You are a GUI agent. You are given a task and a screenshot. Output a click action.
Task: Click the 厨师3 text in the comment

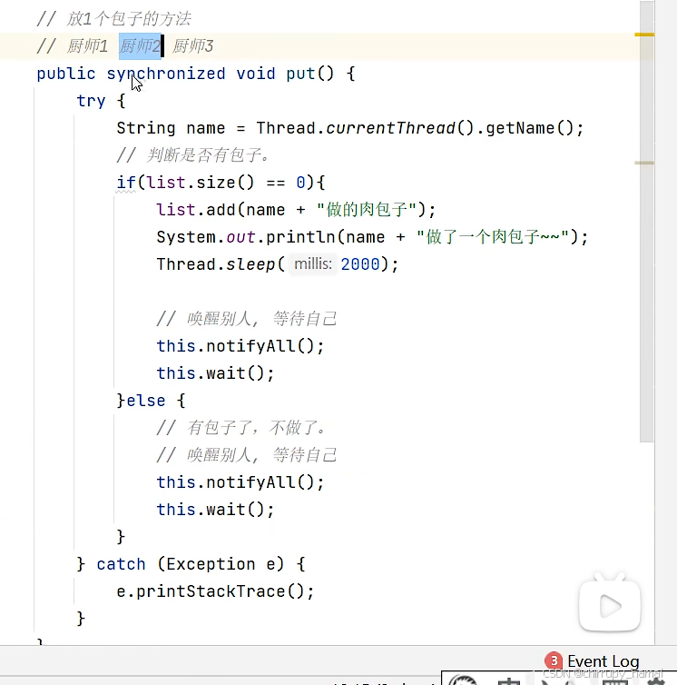pos(192,45)
